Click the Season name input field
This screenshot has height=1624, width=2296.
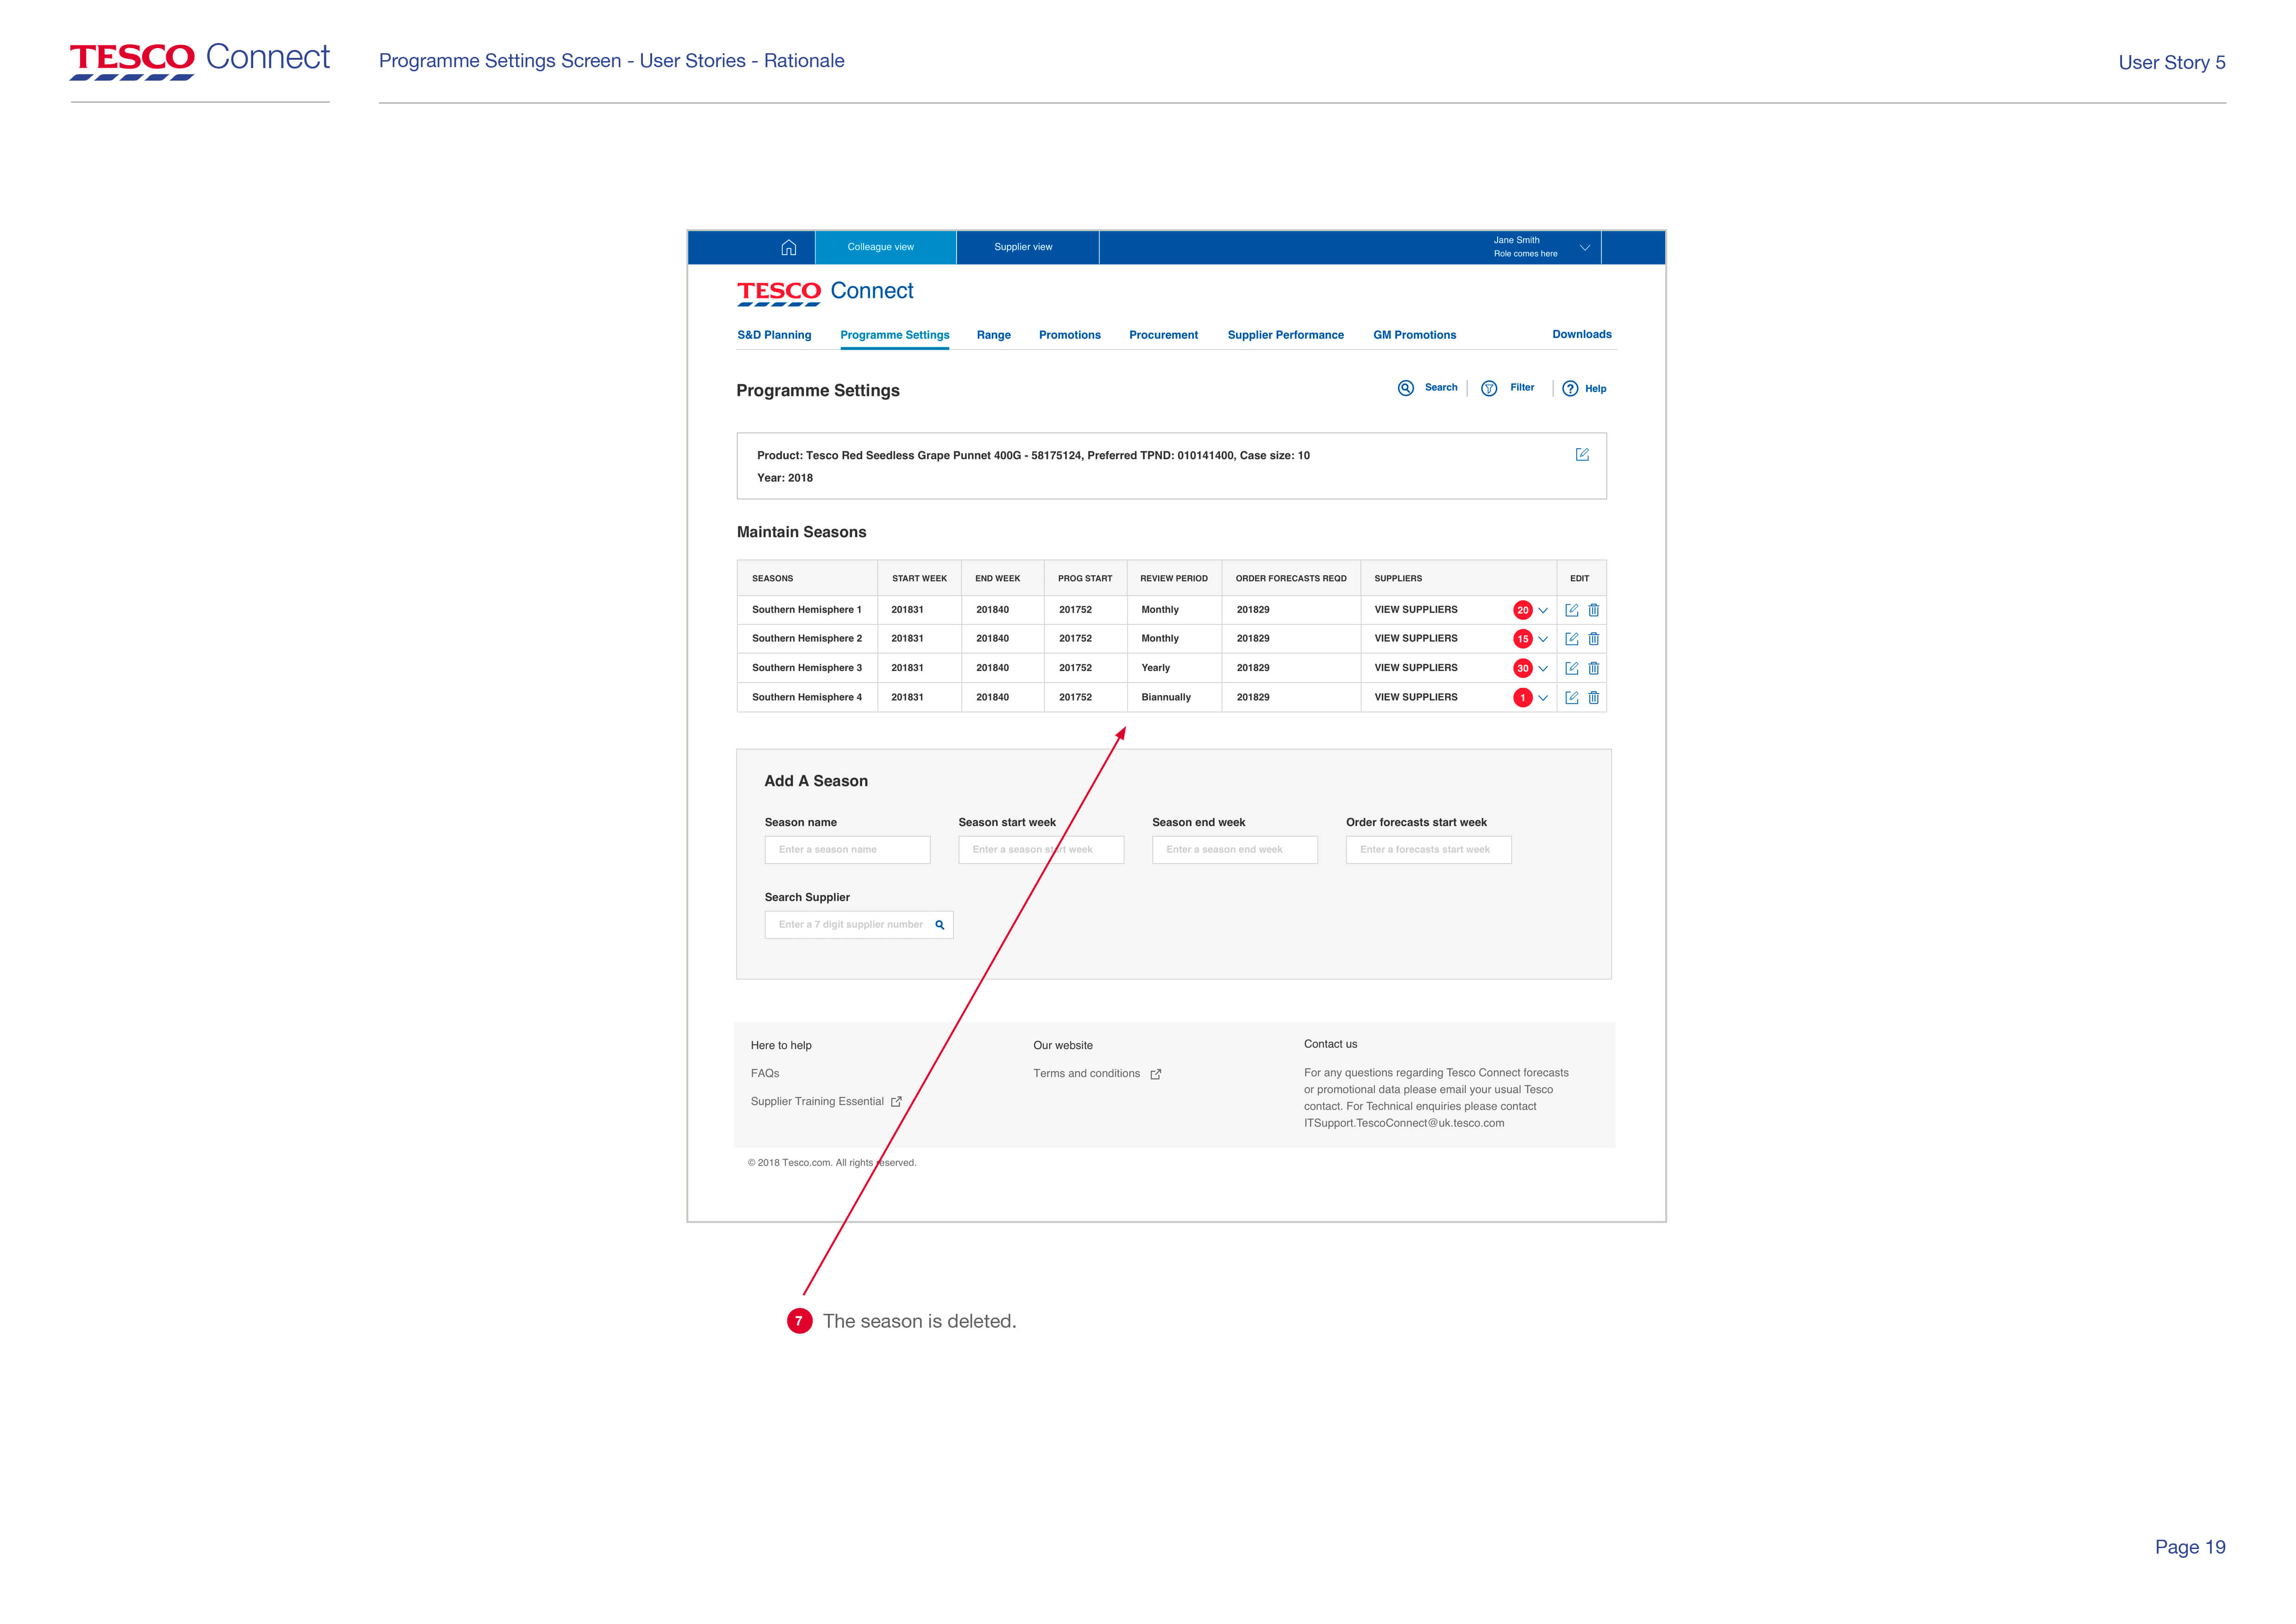[847, 850]
